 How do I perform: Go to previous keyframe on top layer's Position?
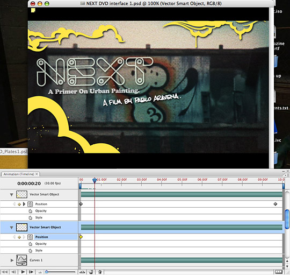(14, 204)
